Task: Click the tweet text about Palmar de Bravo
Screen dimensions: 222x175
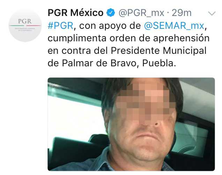Action: click(x=128, y=44)
